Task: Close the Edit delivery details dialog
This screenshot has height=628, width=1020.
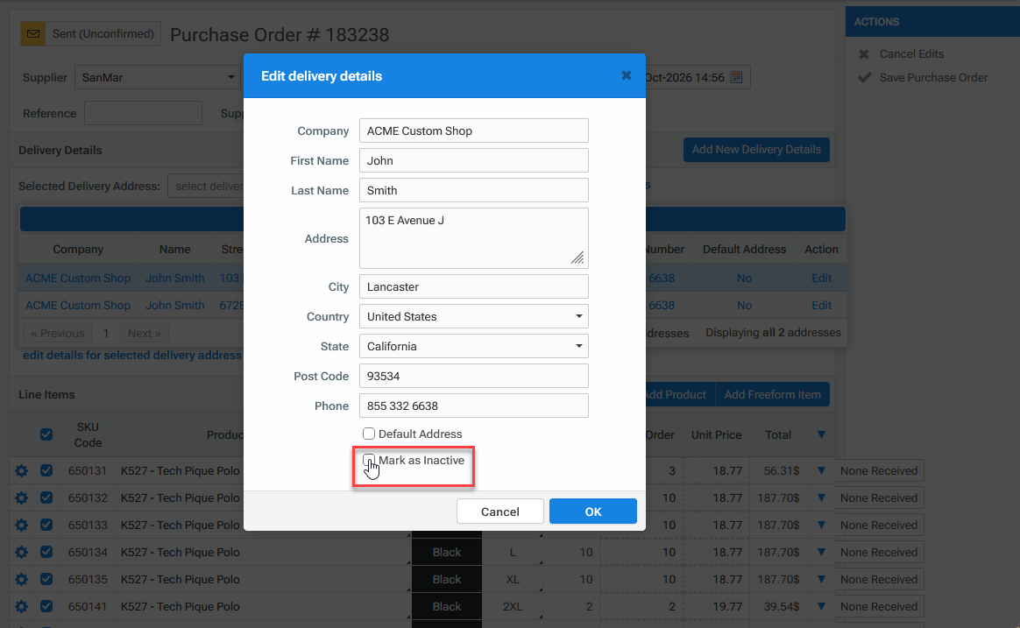Action: point(627,75)
